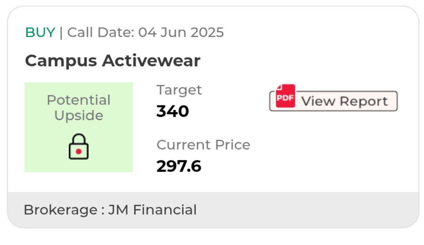Image resolution: width=424 pixels, height=245 pixels.
Task: Click the current price value 297.6
Action: 179,166
